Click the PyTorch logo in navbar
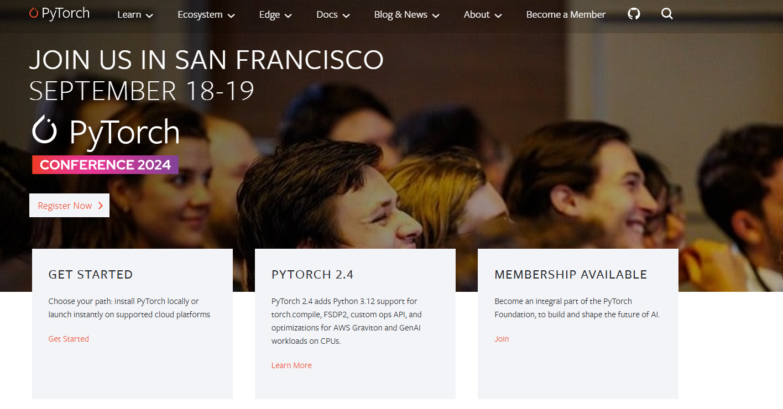This screenshot has width=783, height=409. pyautogui.click(x=59, y=13)
